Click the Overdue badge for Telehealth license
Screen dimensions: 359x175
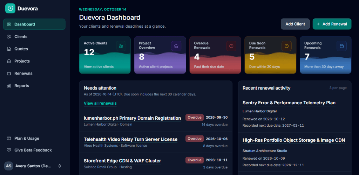pyautogui.click(x=194, y=139)
